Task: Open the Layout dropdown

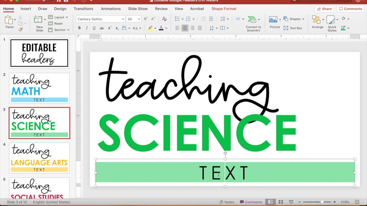Action: pyautogui.click(x=58, y=17)
